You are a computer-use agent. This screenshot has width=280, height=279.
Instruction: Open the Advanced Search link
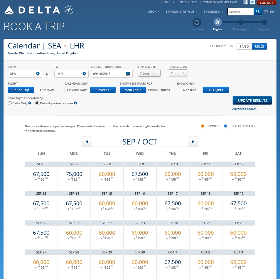point(244,109)
